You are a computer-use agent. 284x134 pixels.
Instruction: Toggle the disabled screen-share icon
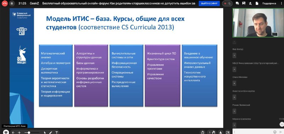pos(244,4)
